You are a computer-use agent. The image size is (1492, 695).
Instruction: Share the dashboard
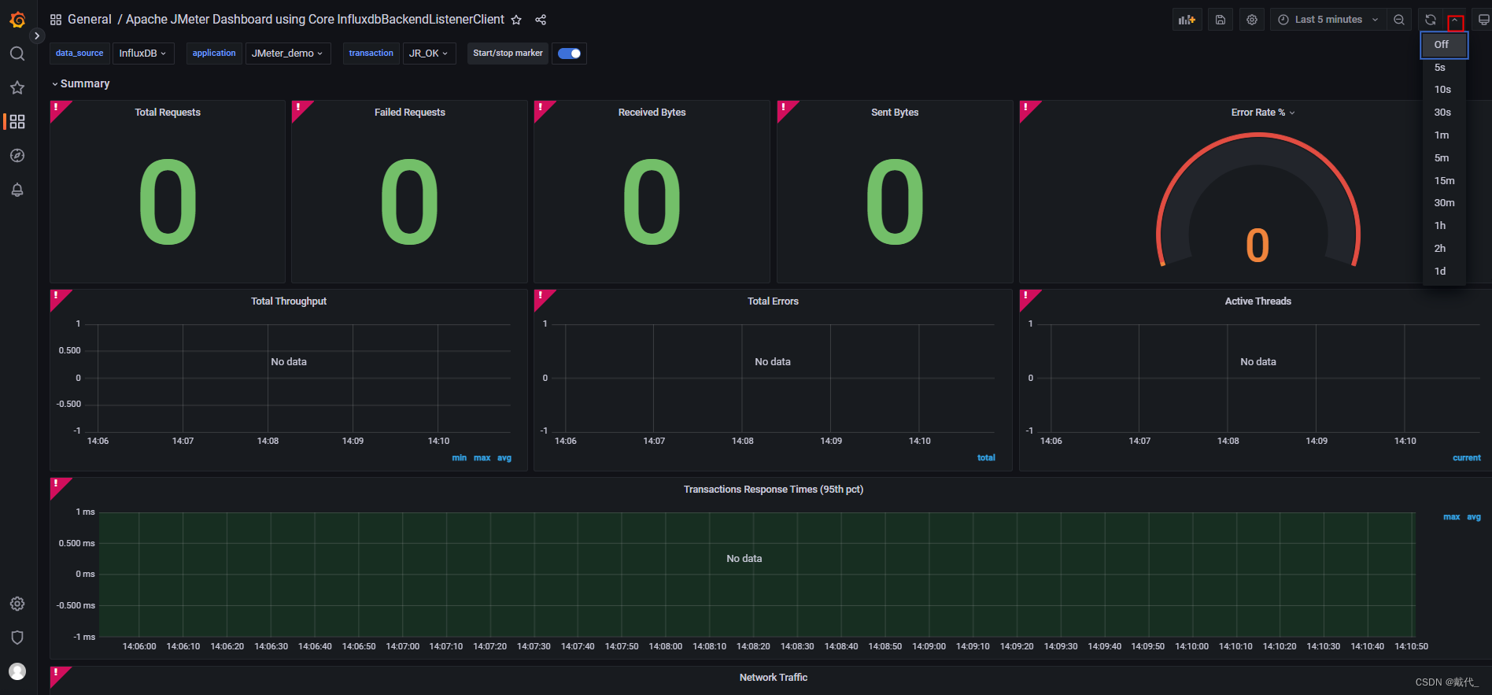541,20
